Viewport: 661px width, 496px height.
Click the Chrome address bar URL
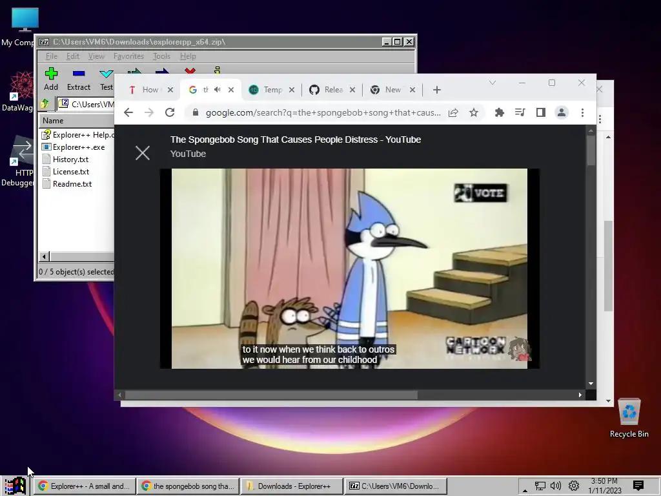[x=323, y=112]
